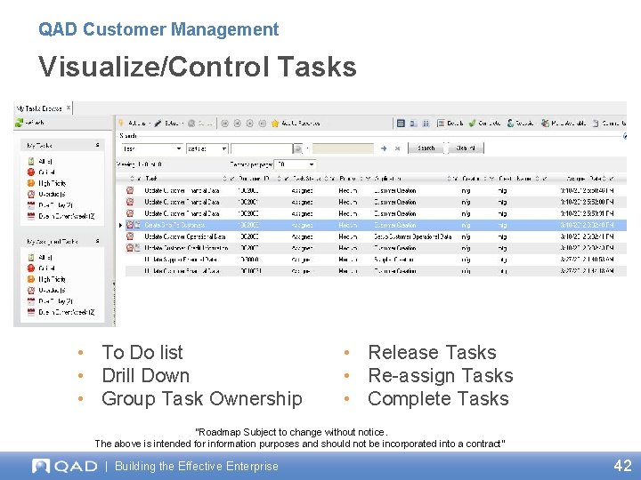
Task: Close the My Tasks Browse tab
Action: [69, 108]
